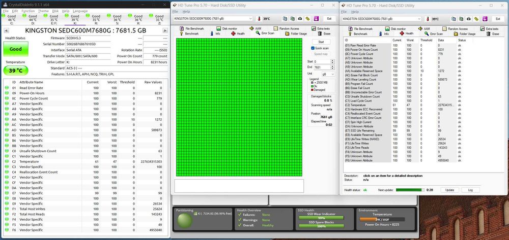The width and height of the screenshot is (509, 240).
Task: Switch to Health tab in Error Scan window
Action: coord(238,33)
